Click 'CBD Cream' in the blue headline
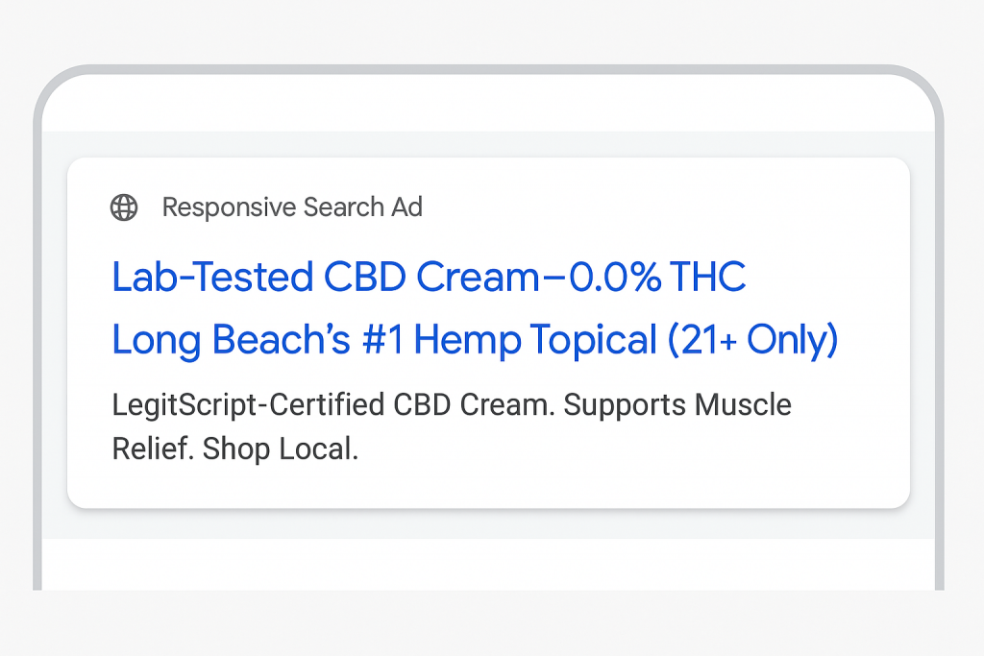The width and height of the screenshot is (984, 656). (431, 277)
